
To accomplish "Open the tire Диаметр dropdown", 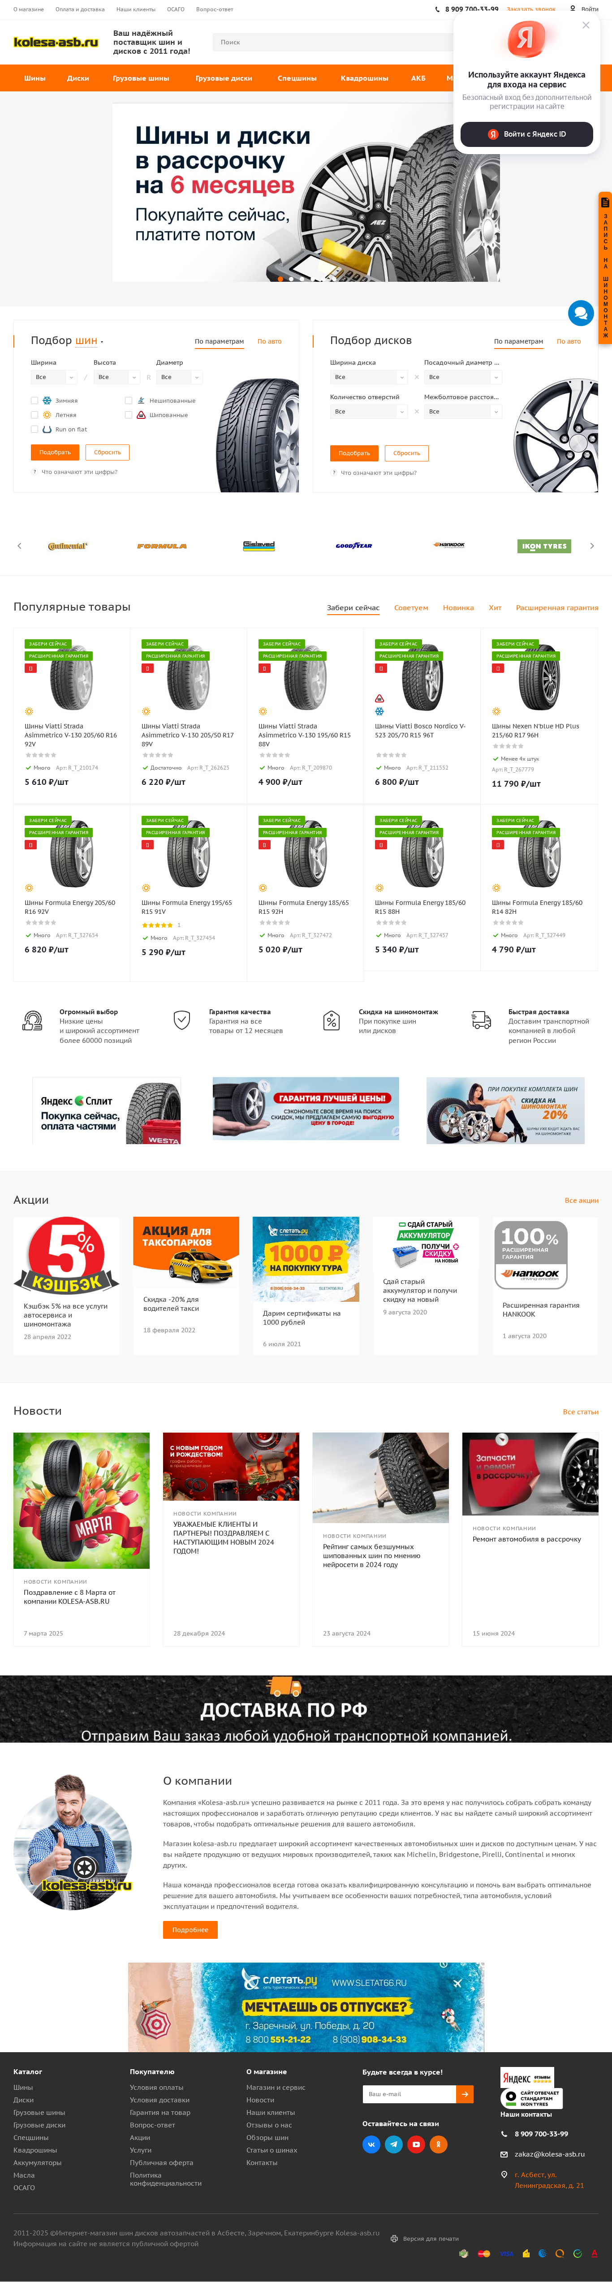I will click(x=180, y=377).
